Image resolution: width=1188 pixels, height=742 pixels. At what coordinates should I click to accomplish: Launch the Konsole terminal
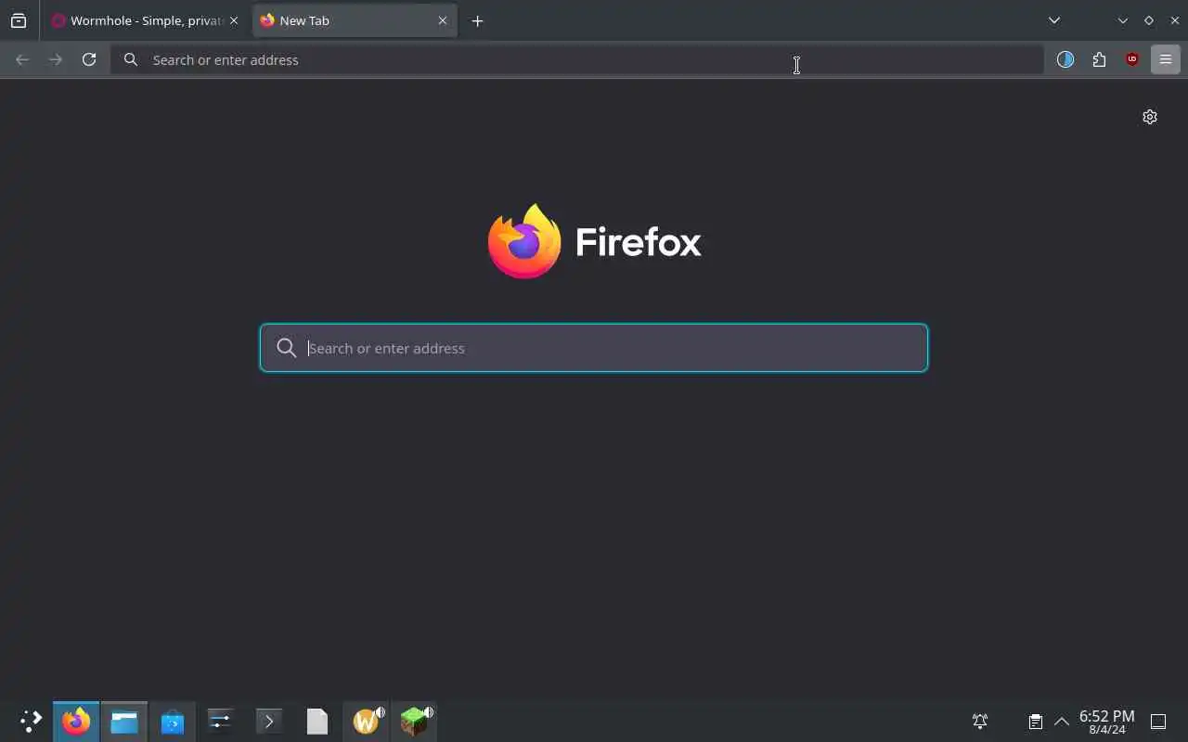(269, 721)
